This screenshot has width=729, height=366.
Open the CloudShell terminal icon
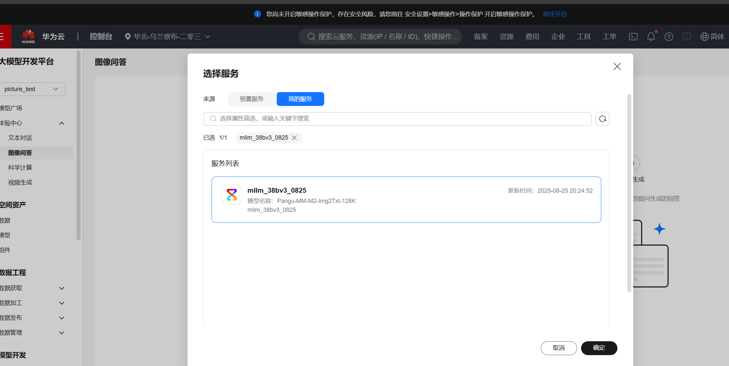(x=633, y=37)
